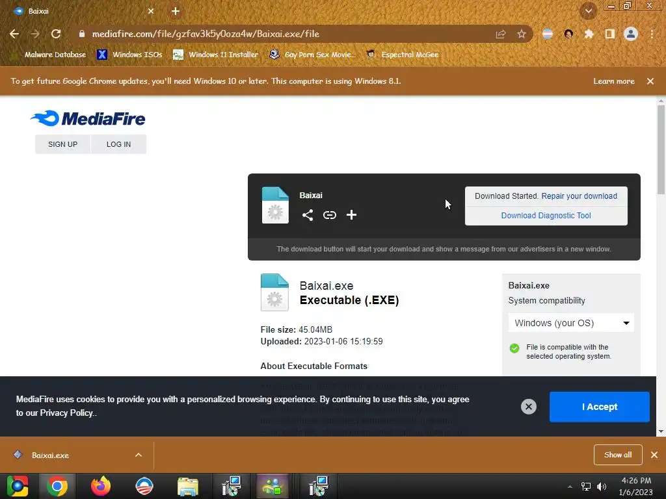
Task: Click the striped extension icon
Action: (x=548, y=34)
